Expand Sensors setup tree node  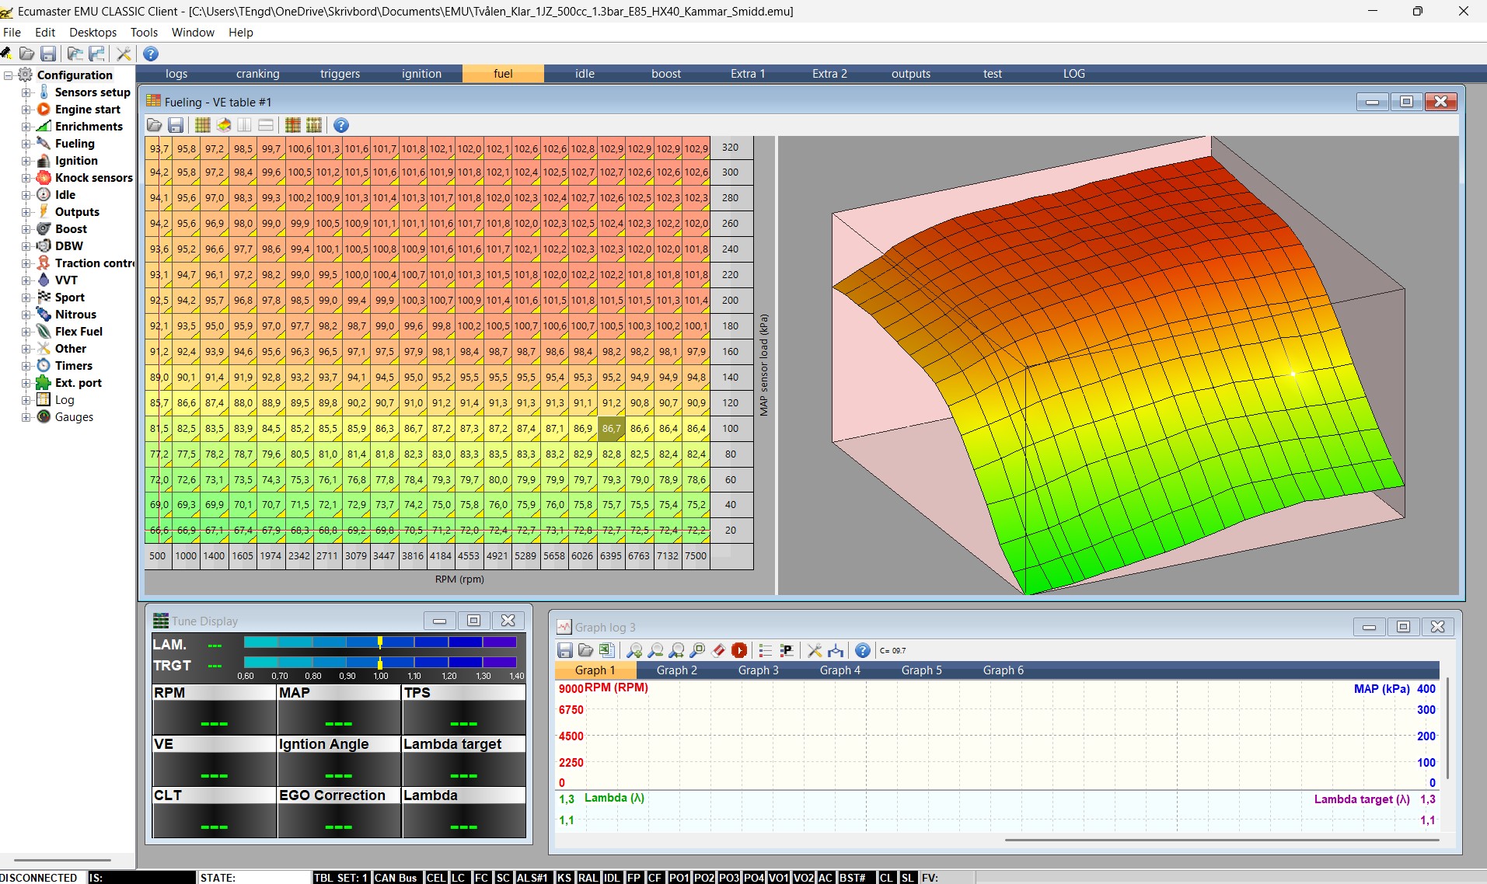[26, 92]
